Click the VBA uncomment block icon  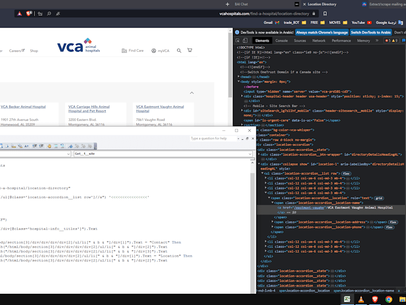tap(62, 146)
